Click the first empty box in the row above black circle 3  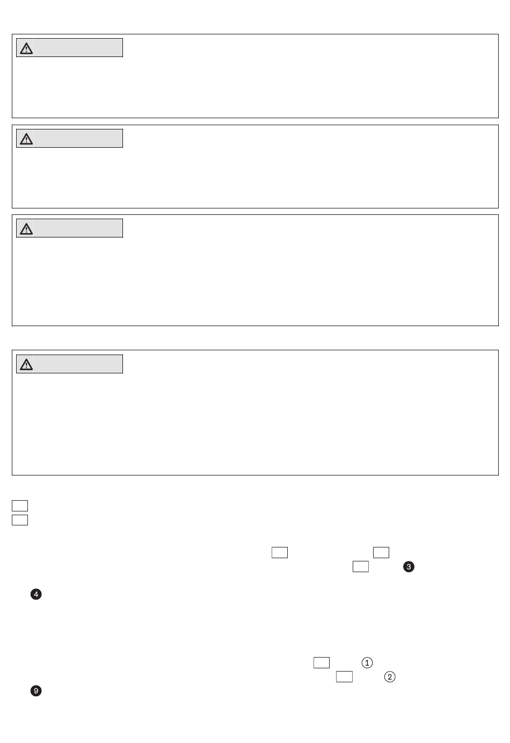click(280, 552)
